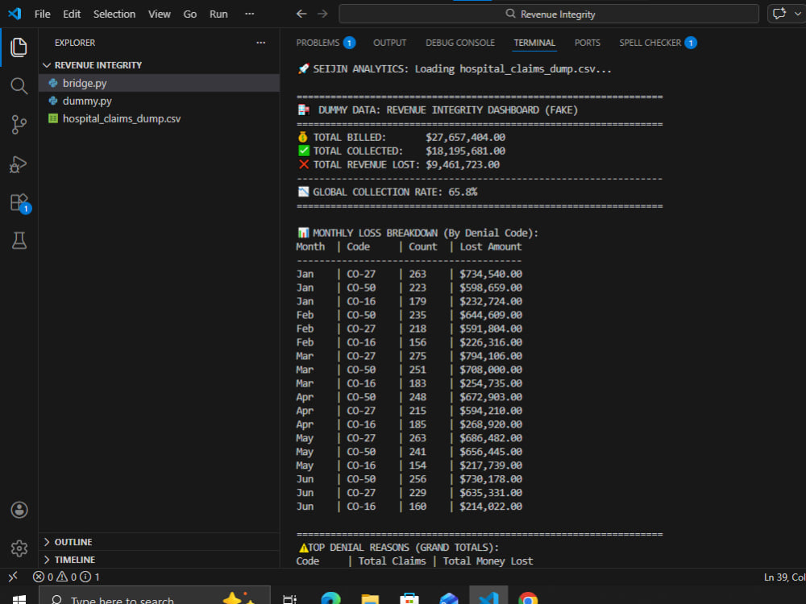Click the $9,461,723.00 revenue lost value
The width and height of the screenshot is (806, 604).
tap(462, 165)
